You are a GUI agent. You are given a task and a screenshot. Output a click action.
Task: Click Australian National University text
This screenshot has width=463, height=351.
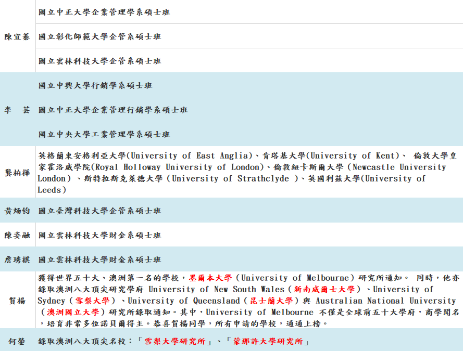point(386,301)
